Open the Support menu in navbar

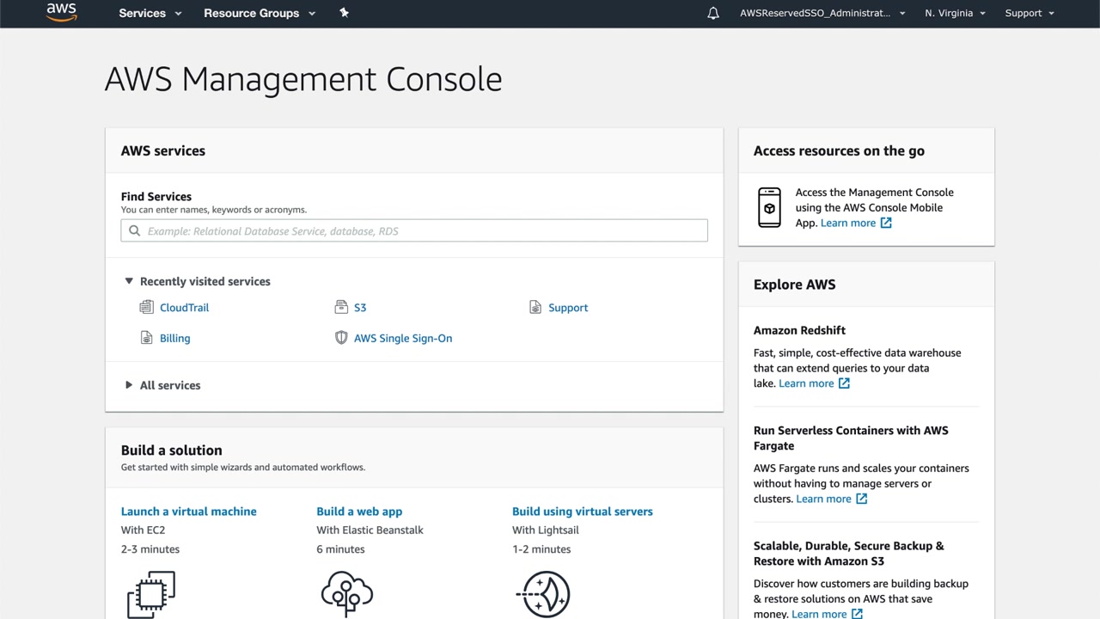[1030, 13]
